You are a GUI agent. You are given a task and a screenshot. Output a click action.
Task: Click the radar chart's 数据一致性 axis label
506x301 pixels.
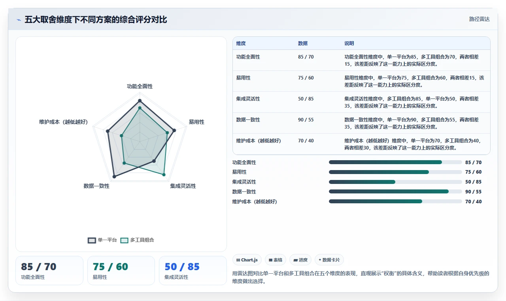pos(96,186)
